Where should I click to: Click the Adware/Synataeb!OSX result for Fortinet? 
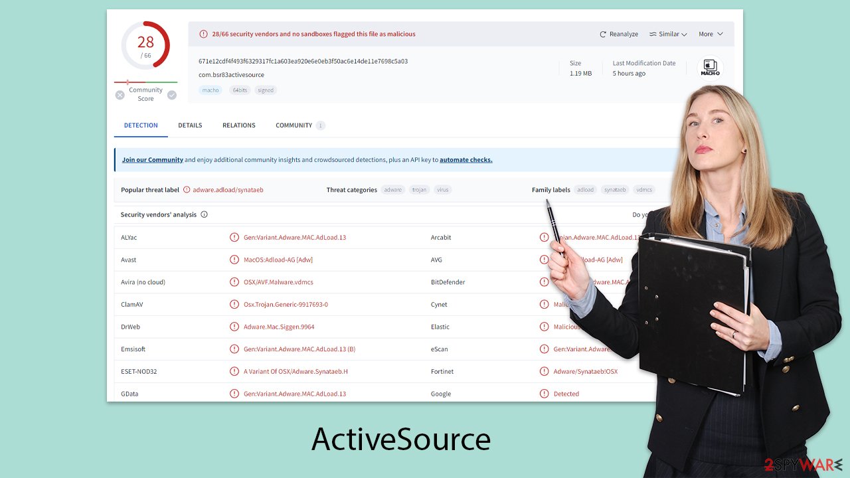click(x=586, y=372)
